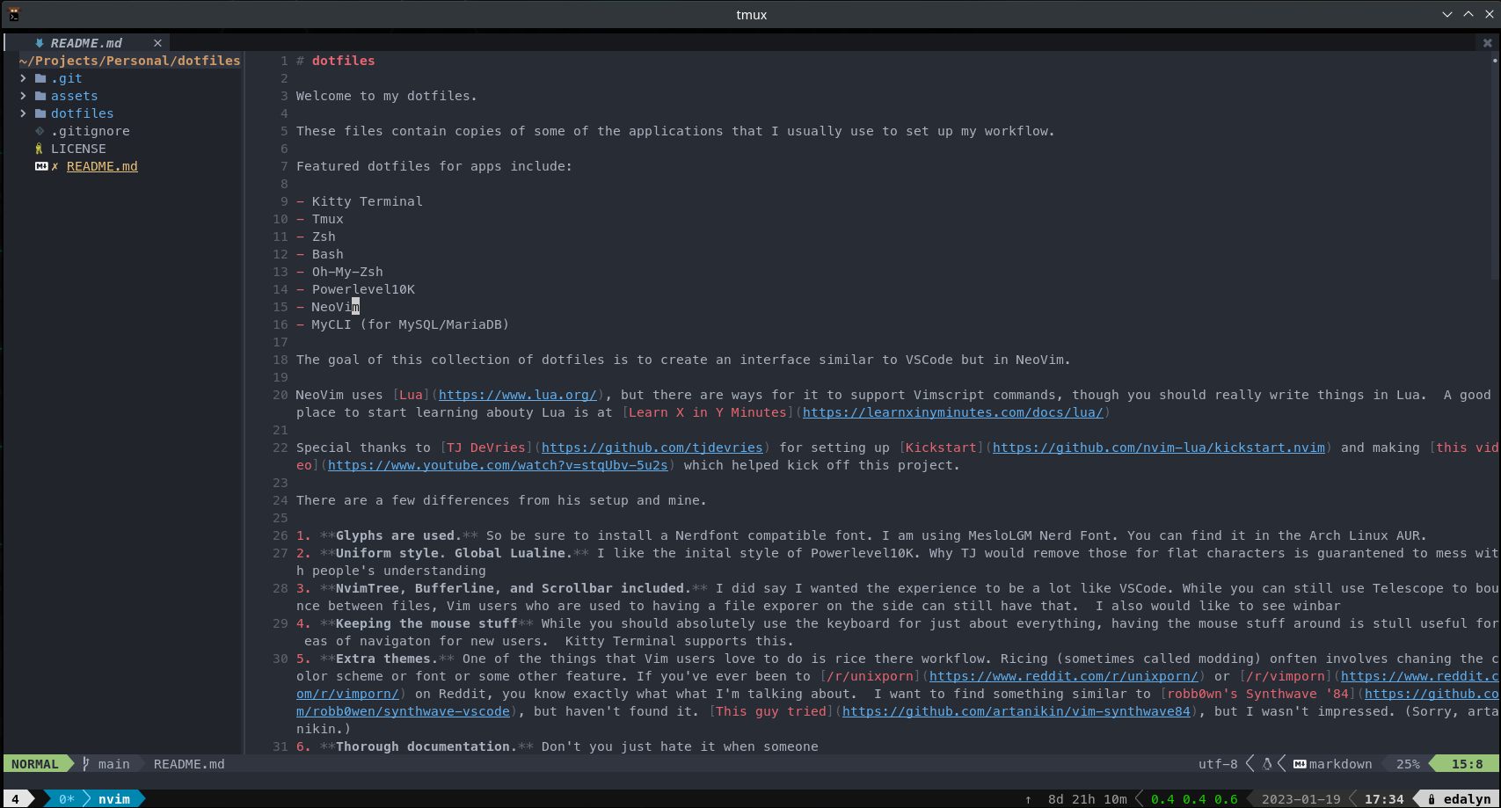Click the markdown icon on README.md tab
This screenshot has width=1501, height=808.
click(40, 43)
